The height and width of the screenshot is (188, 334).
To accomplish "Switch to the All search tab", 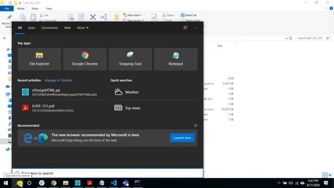I will point(20,28).
